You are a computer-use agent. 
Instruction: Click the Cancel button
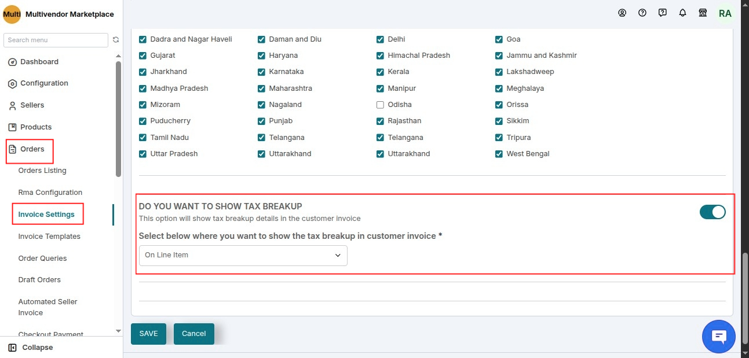coord(194,334)
